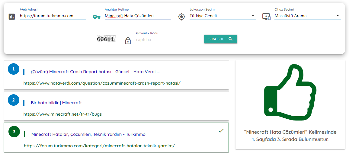Select the Türkiye Geneli location field
349x153 pixels.
tap(223, 16)
